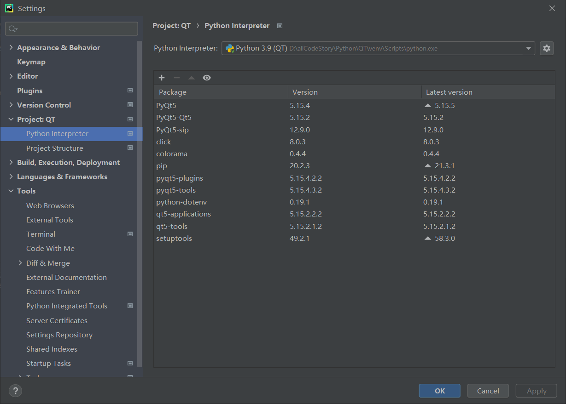566x404 pixels.
Task: Click the plus icon to install a package
Action: 162,78
